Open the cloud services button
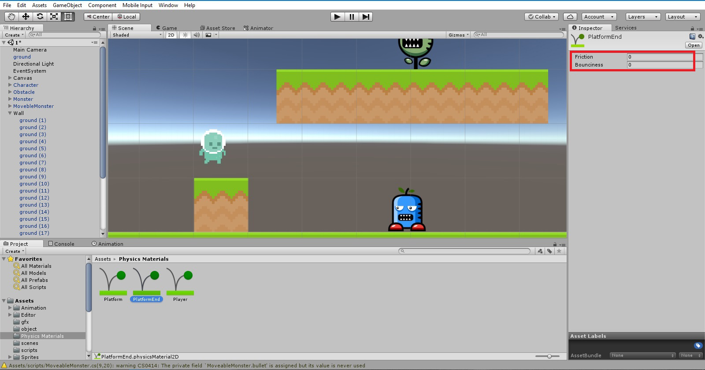This screenshot has height=370, width=705. click(570, 17)
